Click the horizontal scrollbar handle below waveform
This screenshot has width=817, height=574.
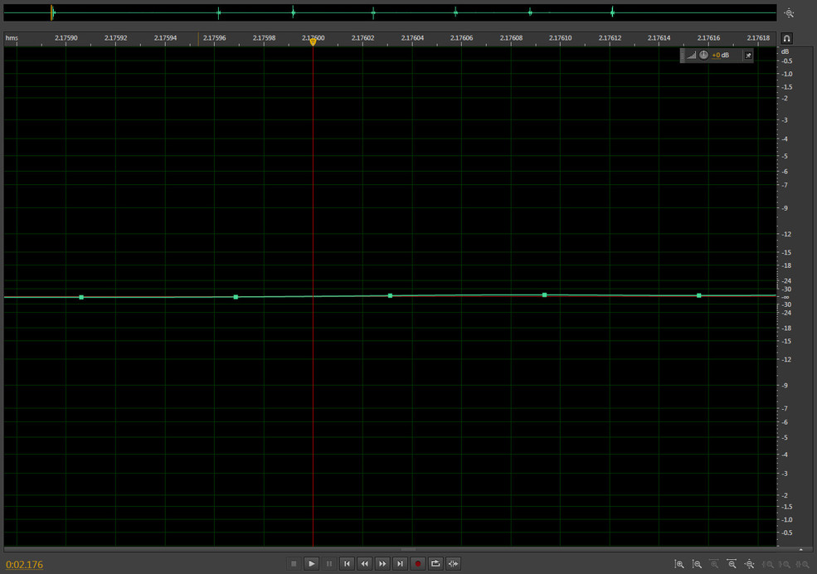click(408, 549)
